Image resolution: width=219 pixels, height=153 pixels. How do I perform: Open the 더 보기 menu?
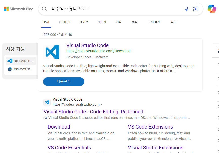(x=154, y=22)
